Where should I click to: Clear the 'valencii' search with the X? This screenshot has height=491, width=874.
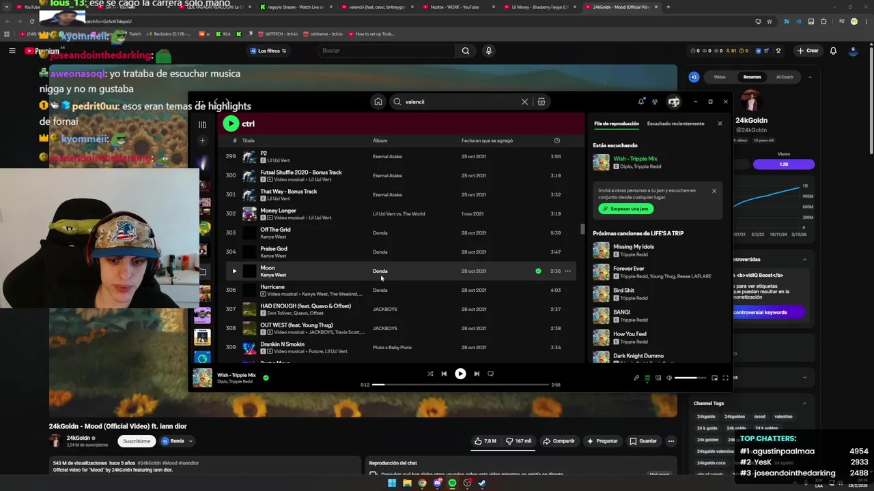[x=524, y=102]
